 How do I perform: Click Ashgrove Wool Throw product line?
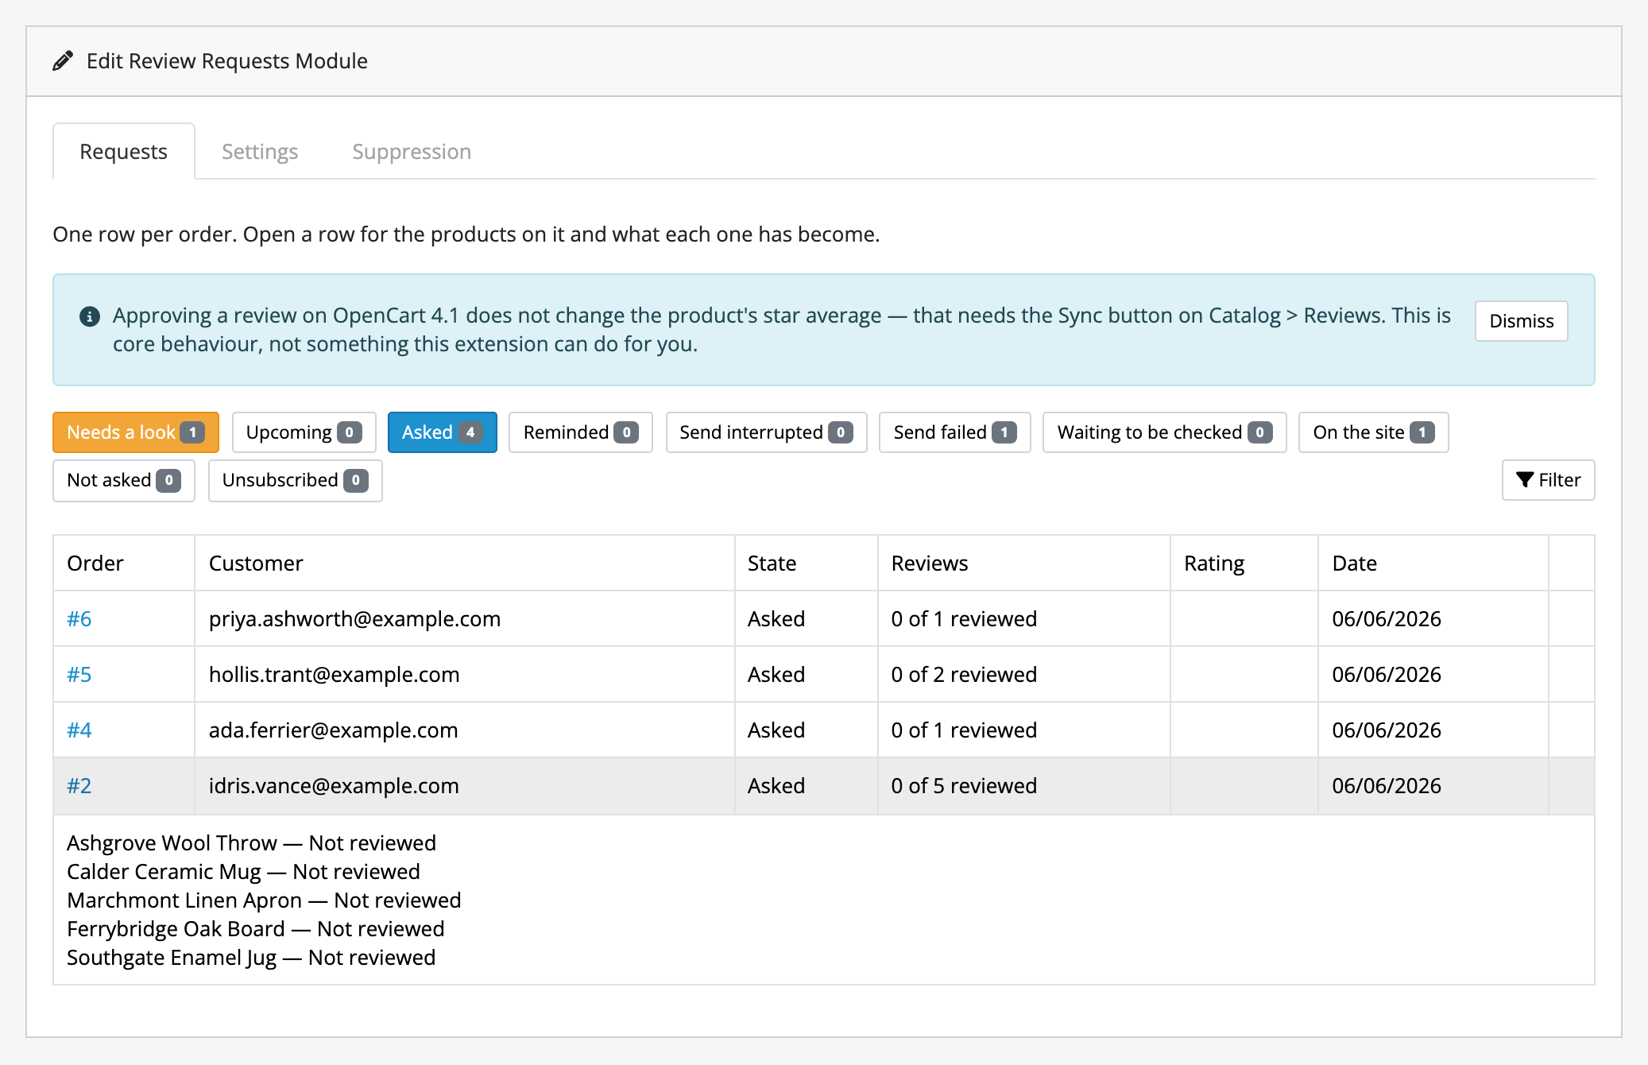(x=252, y=842)
